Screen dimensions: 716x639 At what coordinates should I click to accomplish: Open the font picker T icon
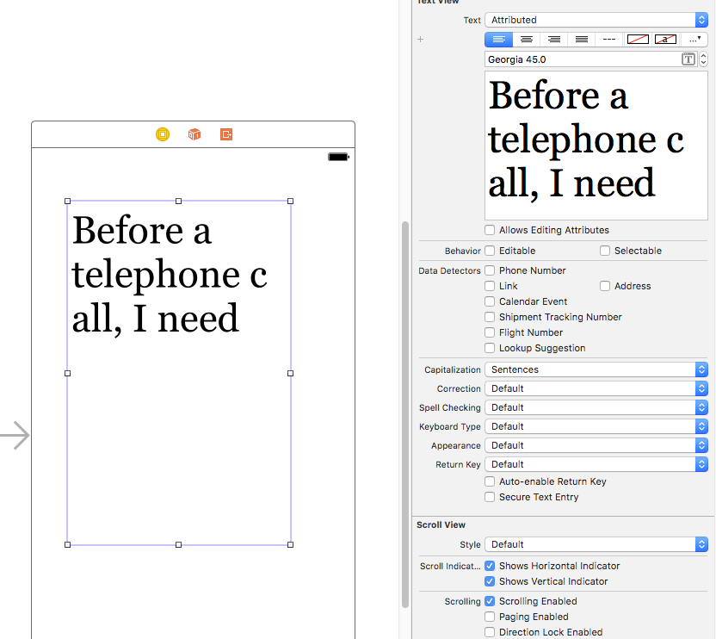(x=688, y=59)
